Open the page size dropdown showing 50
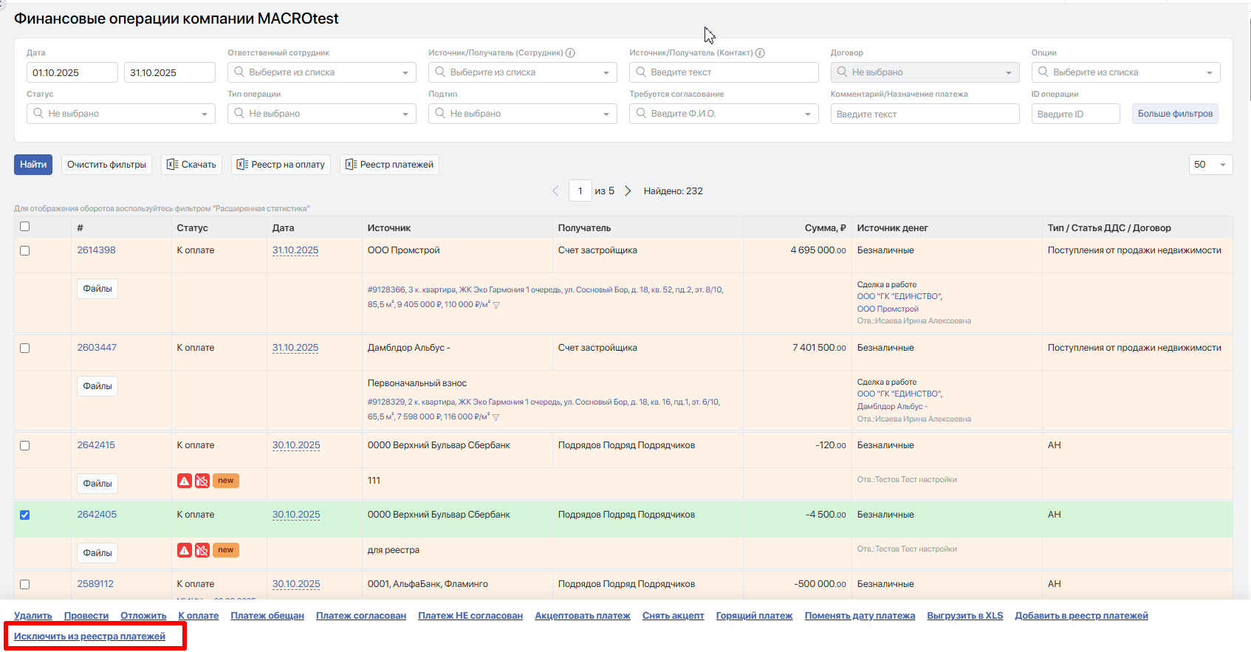The height and width of the screenshot is (652, 1251). coord(1210,165)
